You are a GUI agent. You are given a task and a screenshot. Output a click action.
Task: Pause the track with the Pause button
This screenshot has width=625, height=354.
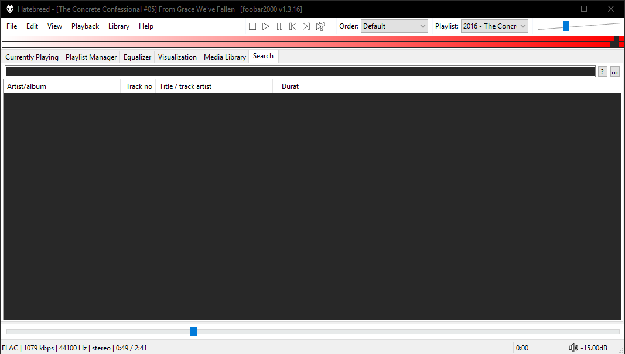coord(279,26)
